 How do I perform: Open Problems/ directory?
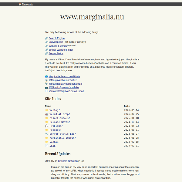tap(56, 126)
